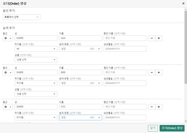Click the 옵션 추가: label

point(9,11)
